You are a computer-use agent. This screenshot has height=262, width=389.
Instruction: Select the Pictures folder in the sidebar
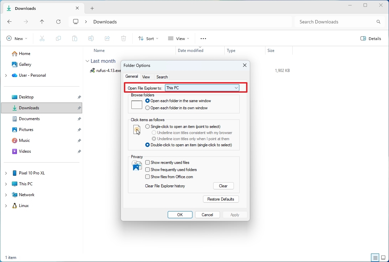pyautogui.click(x=26, y=129)
